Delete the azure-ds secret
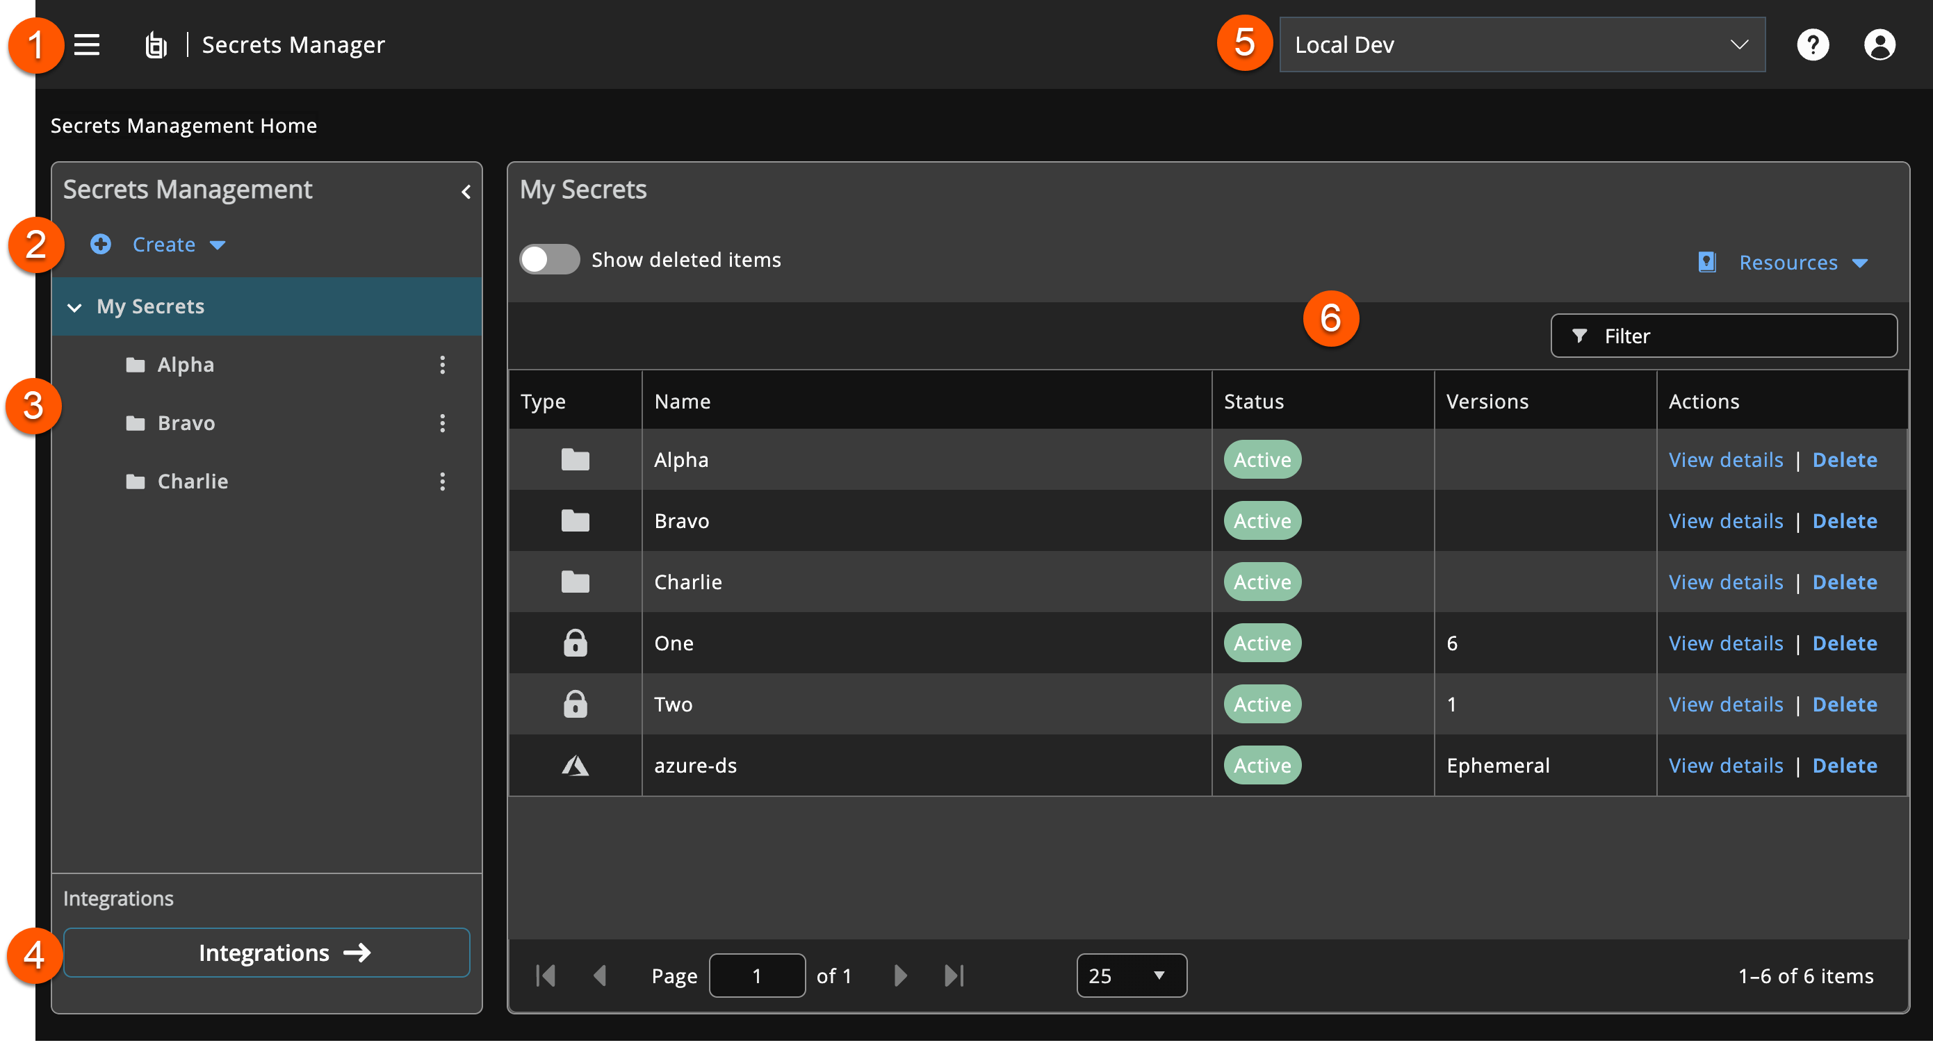Screen dimensions: 1933x1045 pos(1845,765)
